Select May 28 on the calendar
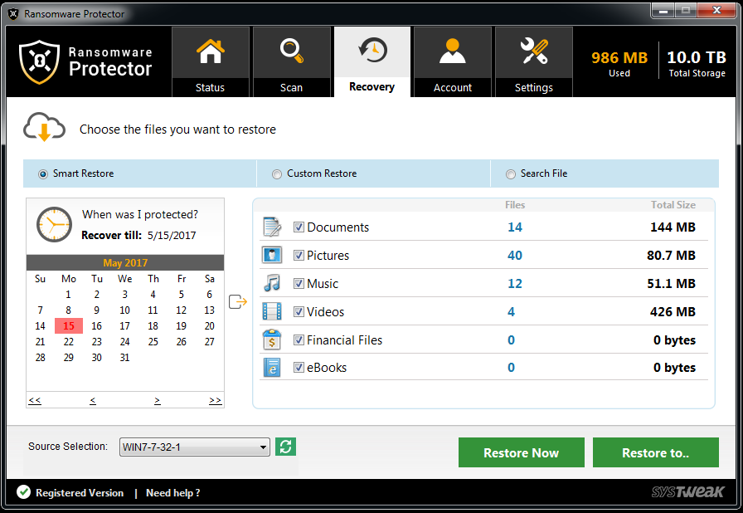Image resolution: width=743 pixels, height=513 pixels. [x=41, y=358]
